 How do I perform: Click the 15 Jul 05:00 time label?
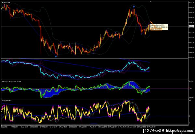34,127
